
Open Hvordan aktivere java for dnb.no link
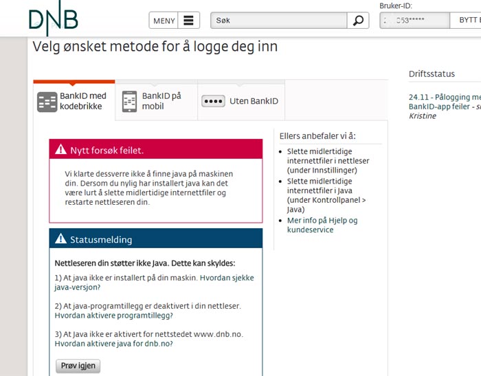(x=114, y=344)
